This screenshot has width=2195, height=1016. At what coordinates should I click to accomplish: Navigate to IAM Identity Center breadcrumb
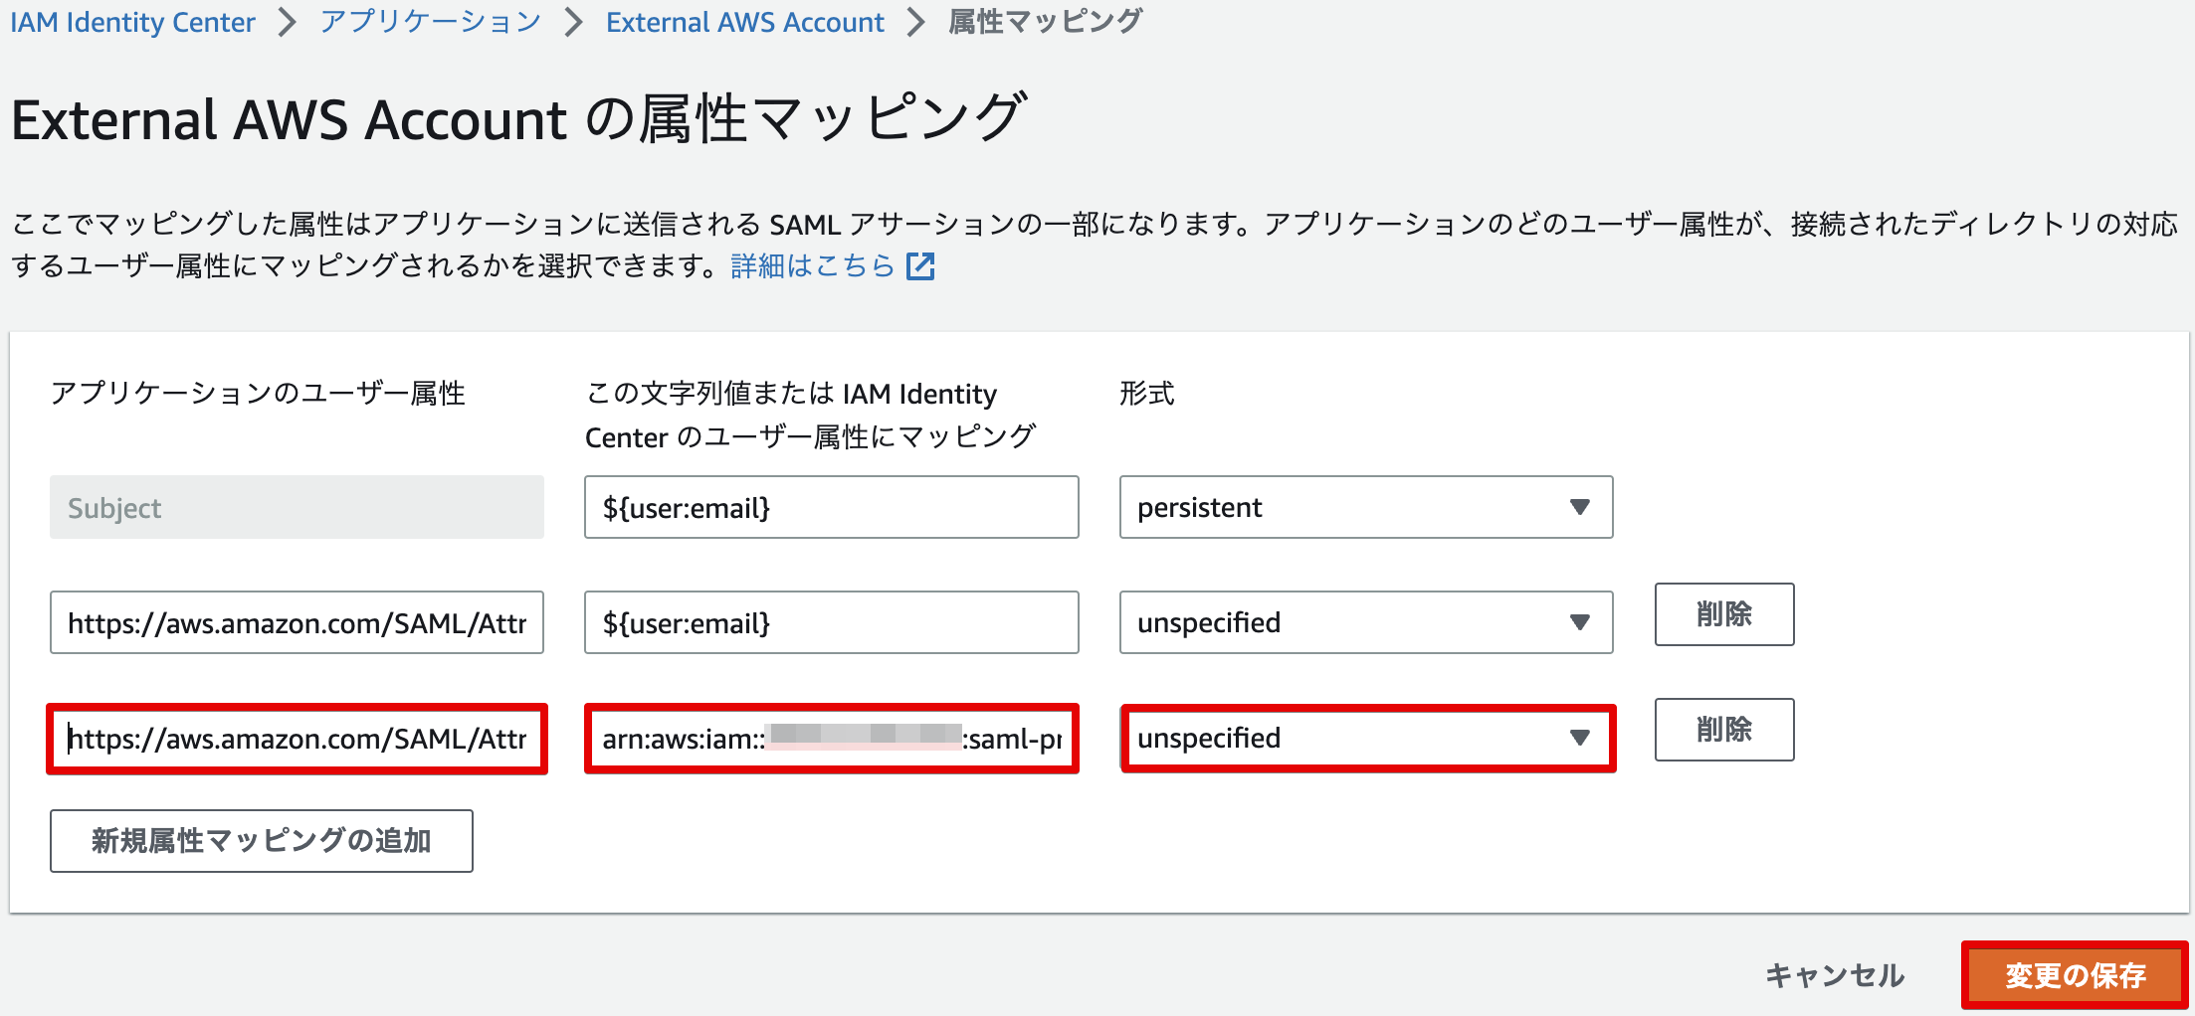tap(131, 21)
